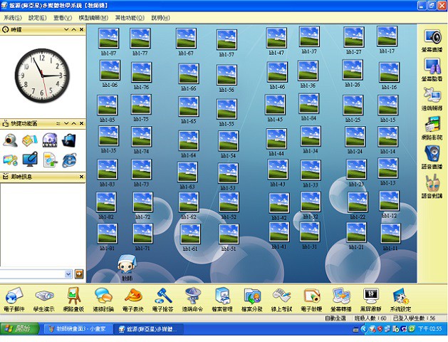448x342 pixels.
Task: Click the webcam icon in the quick function panel
Action: tap(11, 140)
